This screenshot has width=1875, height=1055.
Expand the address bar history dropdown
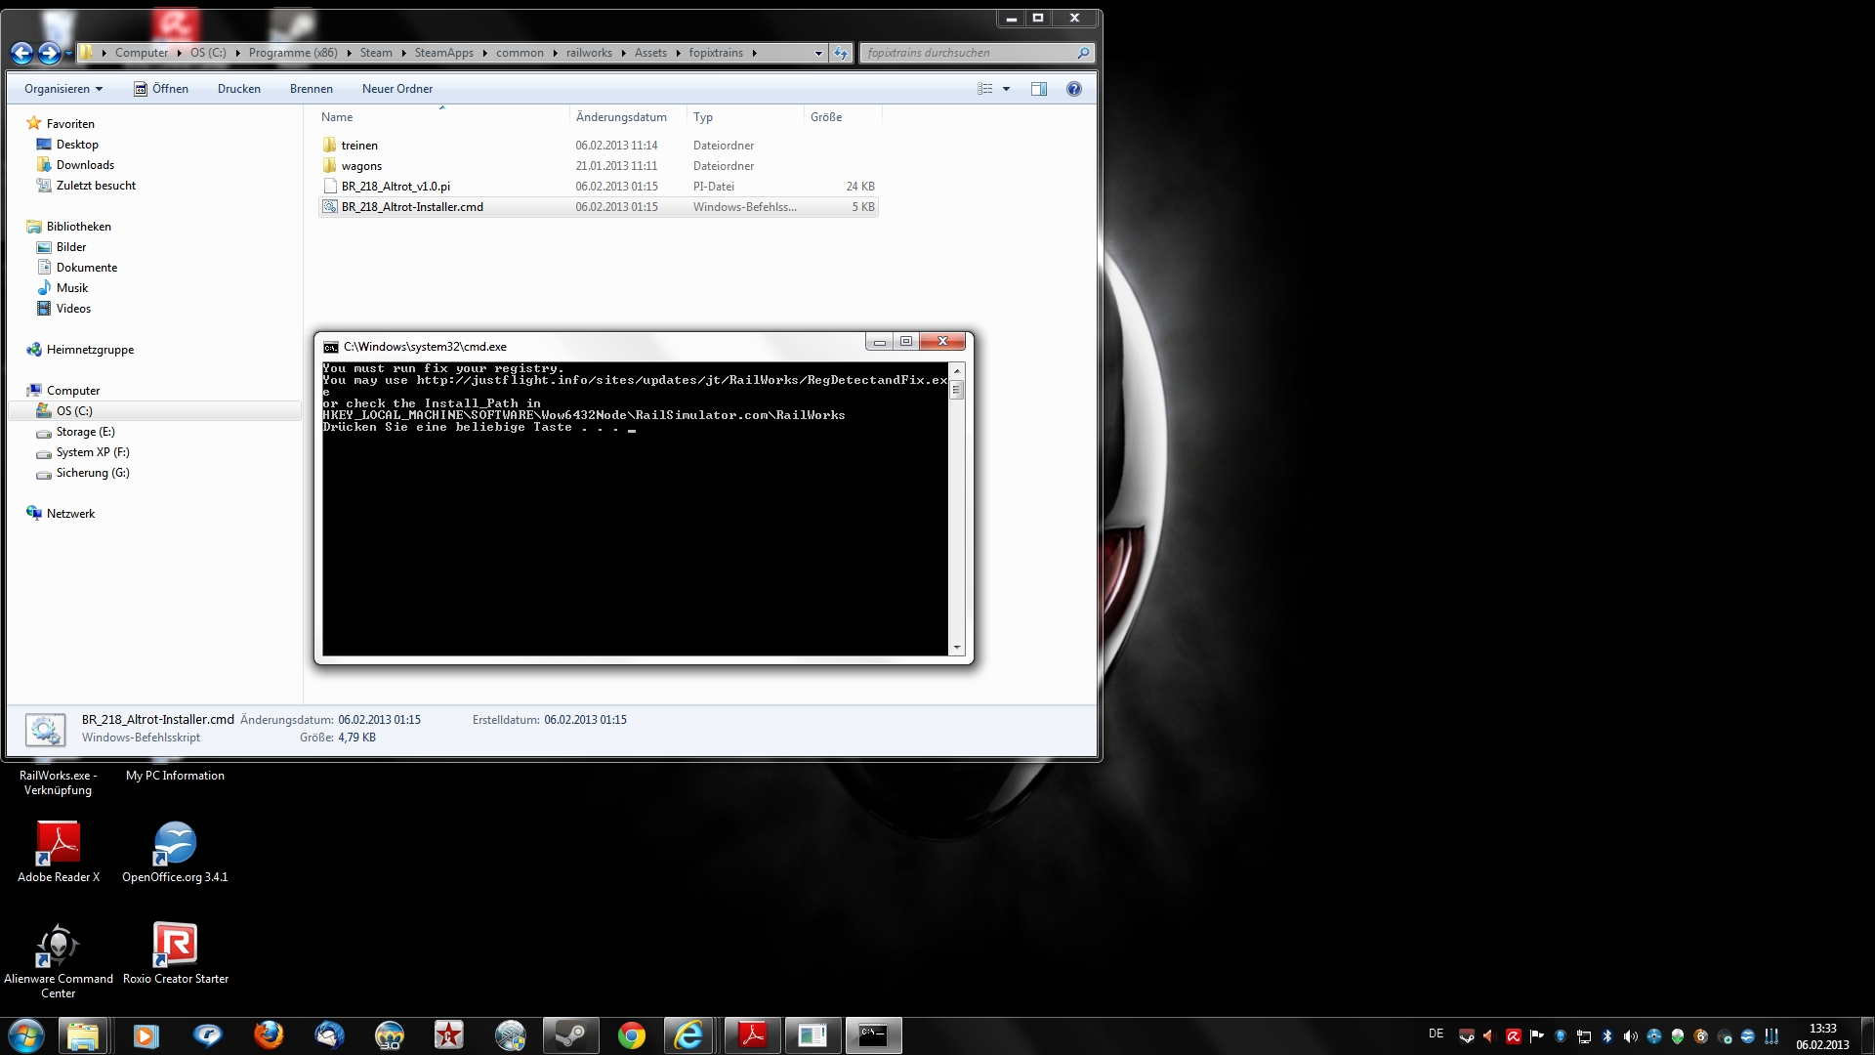(x=818, y=54)
